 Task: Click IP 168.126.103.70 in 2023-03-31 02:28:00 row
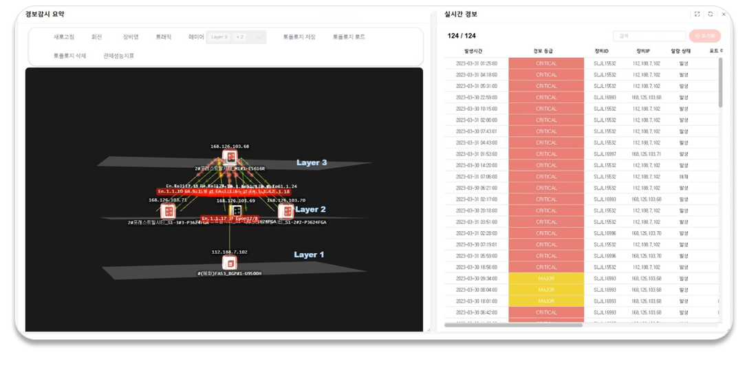(x=647, y=233)
